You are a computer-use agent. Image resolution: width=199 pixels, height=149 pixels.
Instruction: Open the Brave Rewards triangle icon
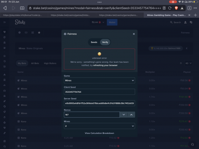click(182, 8)
